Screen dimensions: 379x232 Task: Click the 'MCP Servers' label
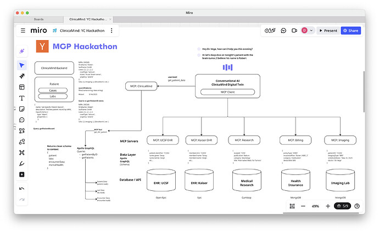[129, 141]
